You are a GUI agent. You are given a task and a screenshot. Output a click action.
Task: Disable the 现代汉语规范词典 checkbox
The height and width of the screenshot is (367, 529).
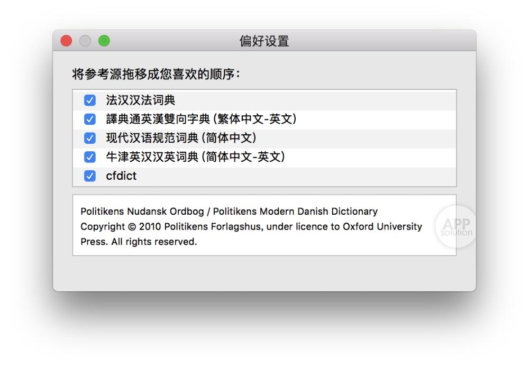(90, 138)
